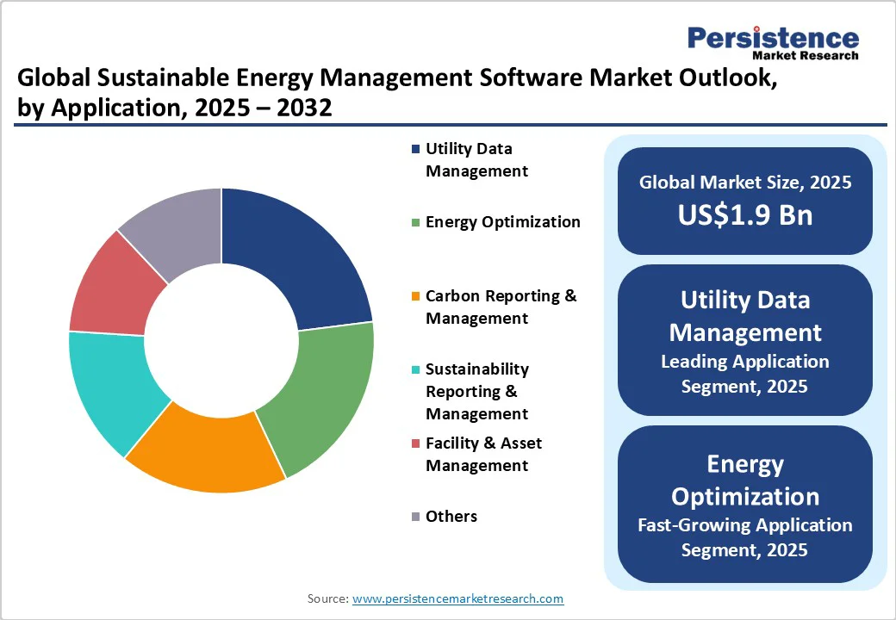Click the red dot in the Persistence logo
Screen dimensions: 896x620
755,28
